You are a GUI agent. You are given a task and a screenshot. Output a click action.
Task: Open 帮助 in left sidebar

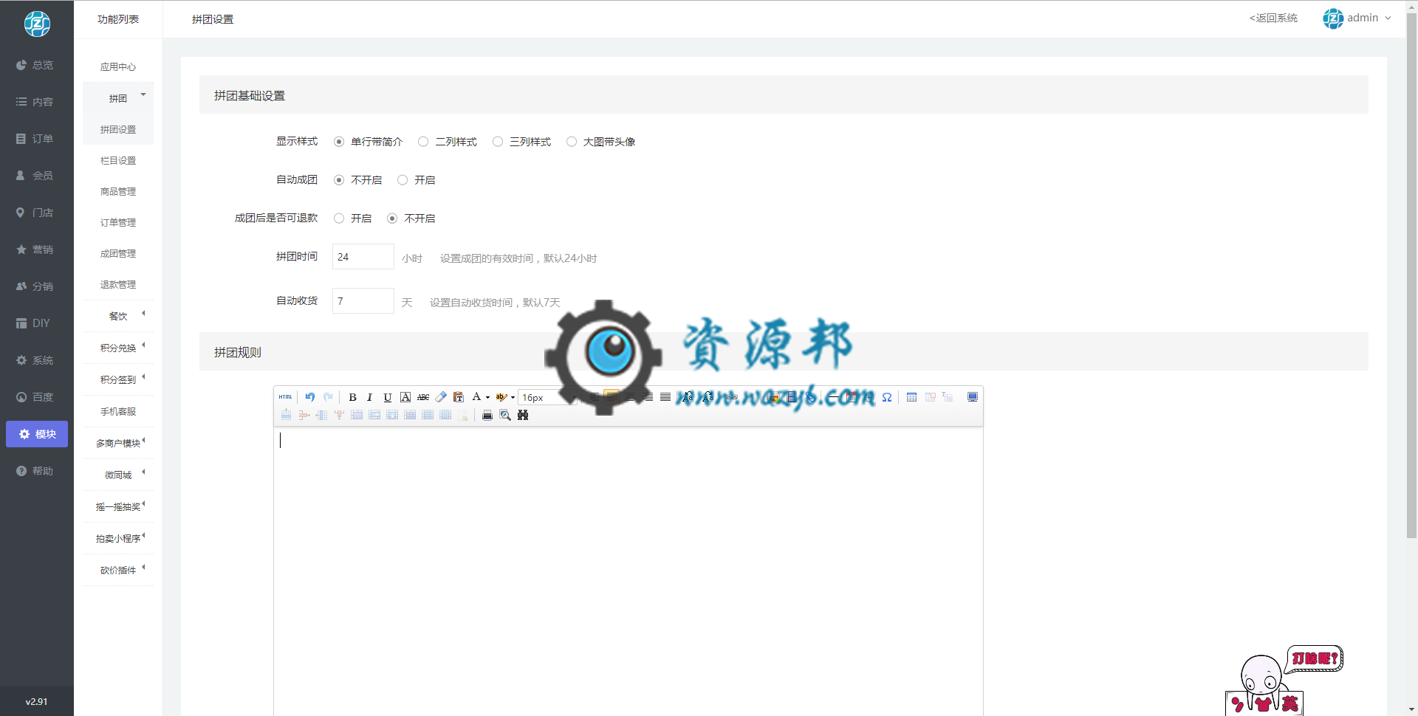pos(36,471)
